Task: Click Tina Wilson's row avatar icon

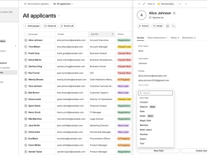Action: tap(26, 47)
